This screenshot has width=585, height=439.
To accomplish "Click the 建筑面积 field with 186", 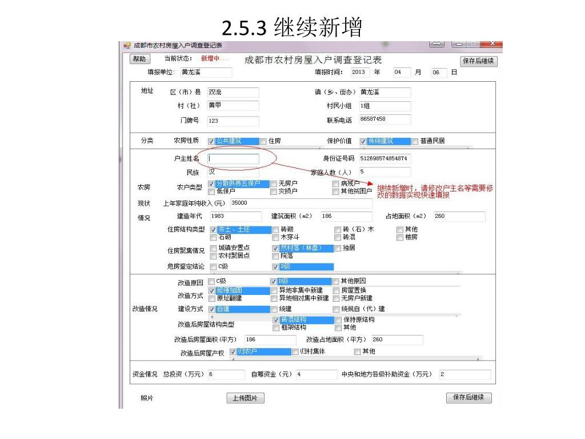I will click(x=347, y=216).
